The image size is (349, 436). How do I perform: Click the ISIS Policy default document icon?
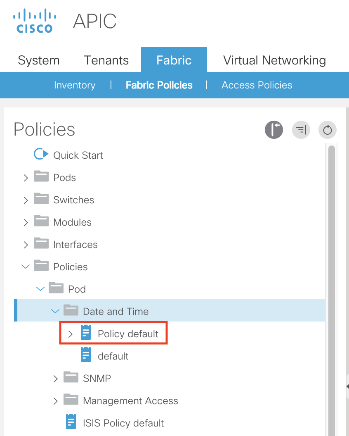point(71,422)
